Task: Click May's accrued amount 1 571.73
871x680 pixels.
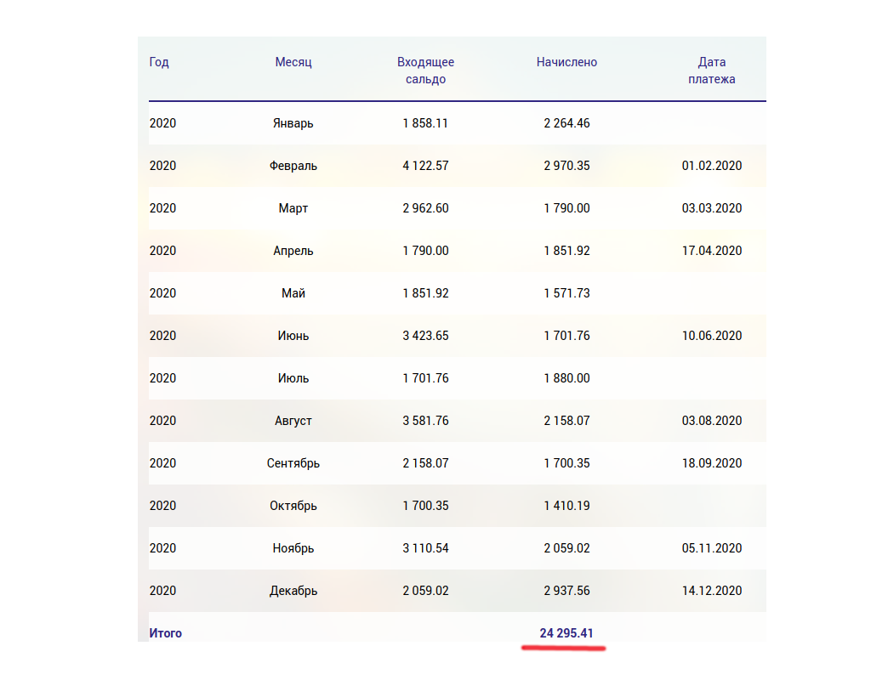Action: (x=566, y=293)
